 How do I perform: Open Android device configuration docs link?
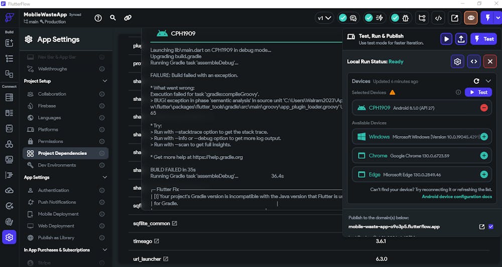tap(457, 197)
